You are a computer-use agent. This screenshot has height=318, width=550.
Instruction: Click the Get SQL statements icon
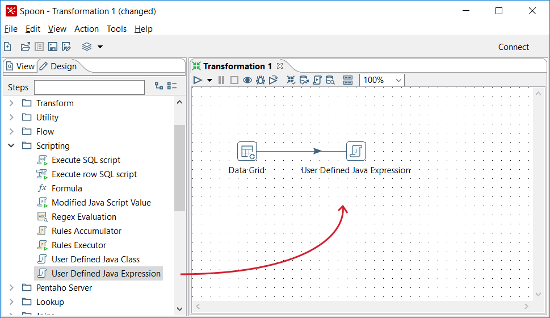[317, 81]
